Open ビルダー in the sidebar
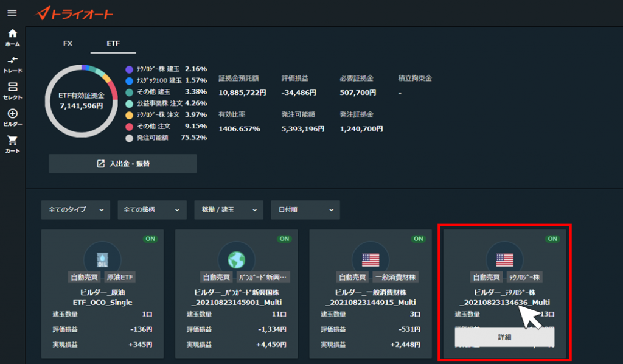 coord(13,117)
